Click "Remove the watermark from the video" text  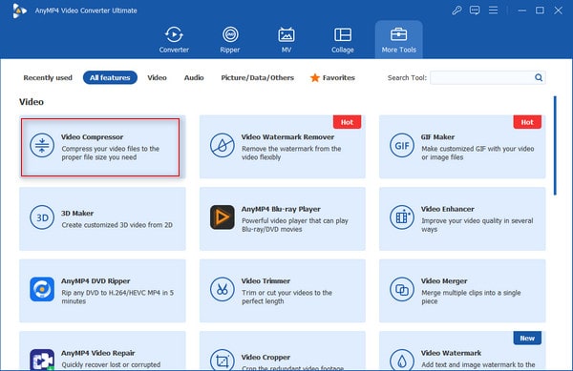point(291,154)
